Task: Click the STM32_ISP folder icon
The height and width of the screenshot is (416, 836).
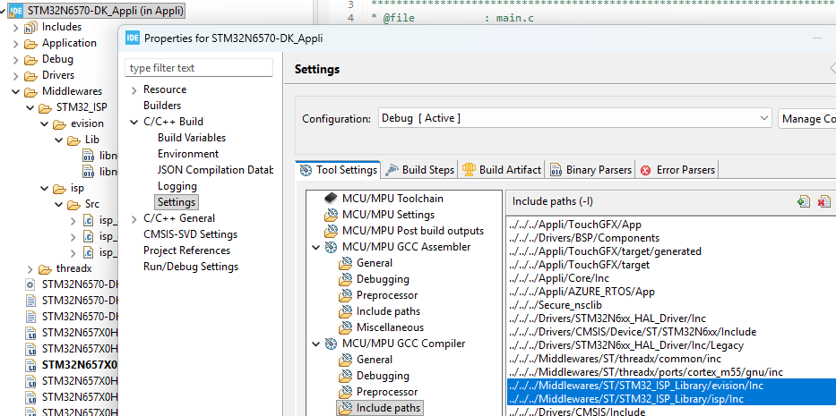Action: 46,107
